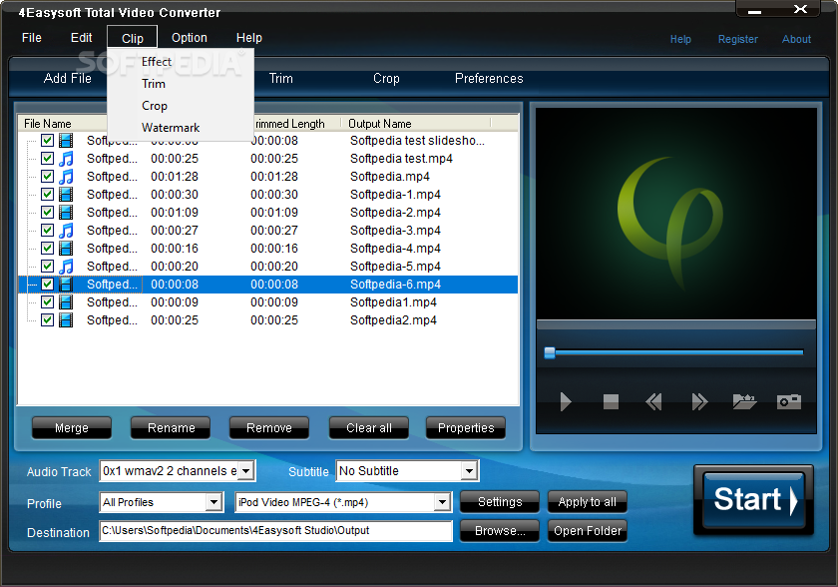The width and height of the screenshot is (838, 587).
Task: Toggle checkbox for Softpedia-2.mp4 row
Action: (x=47, y=213)
